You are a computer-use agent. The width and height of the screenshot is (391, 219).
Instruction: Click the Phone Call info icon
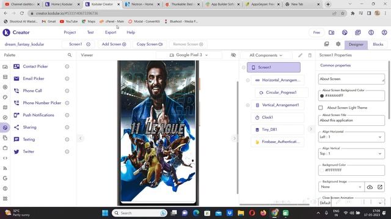[67, 91]
